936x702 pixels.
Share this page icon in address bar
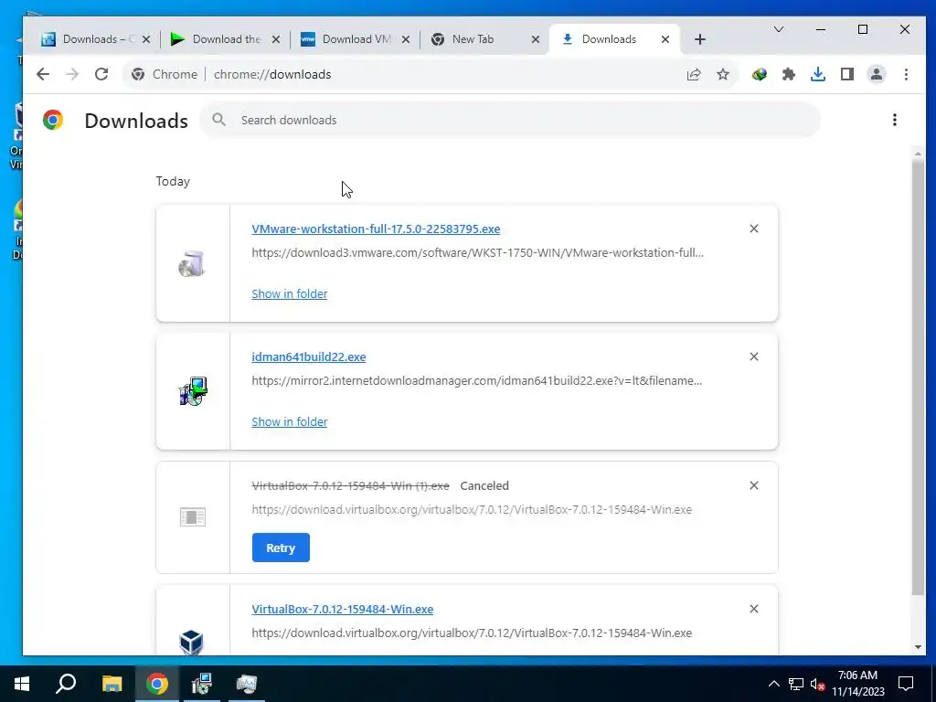tap(694, 74)
